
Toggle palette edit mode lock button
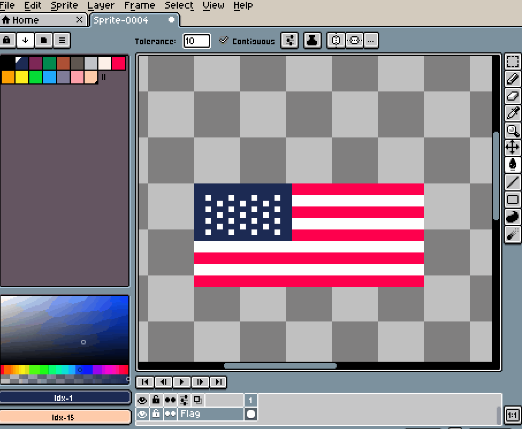tap(7, 40)
